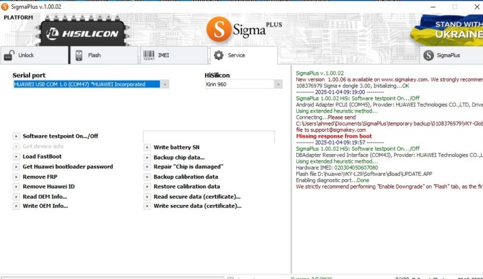Click arrow icon beside Backup calibration data
Screen dimensions: 483x279
click(147, 177)
